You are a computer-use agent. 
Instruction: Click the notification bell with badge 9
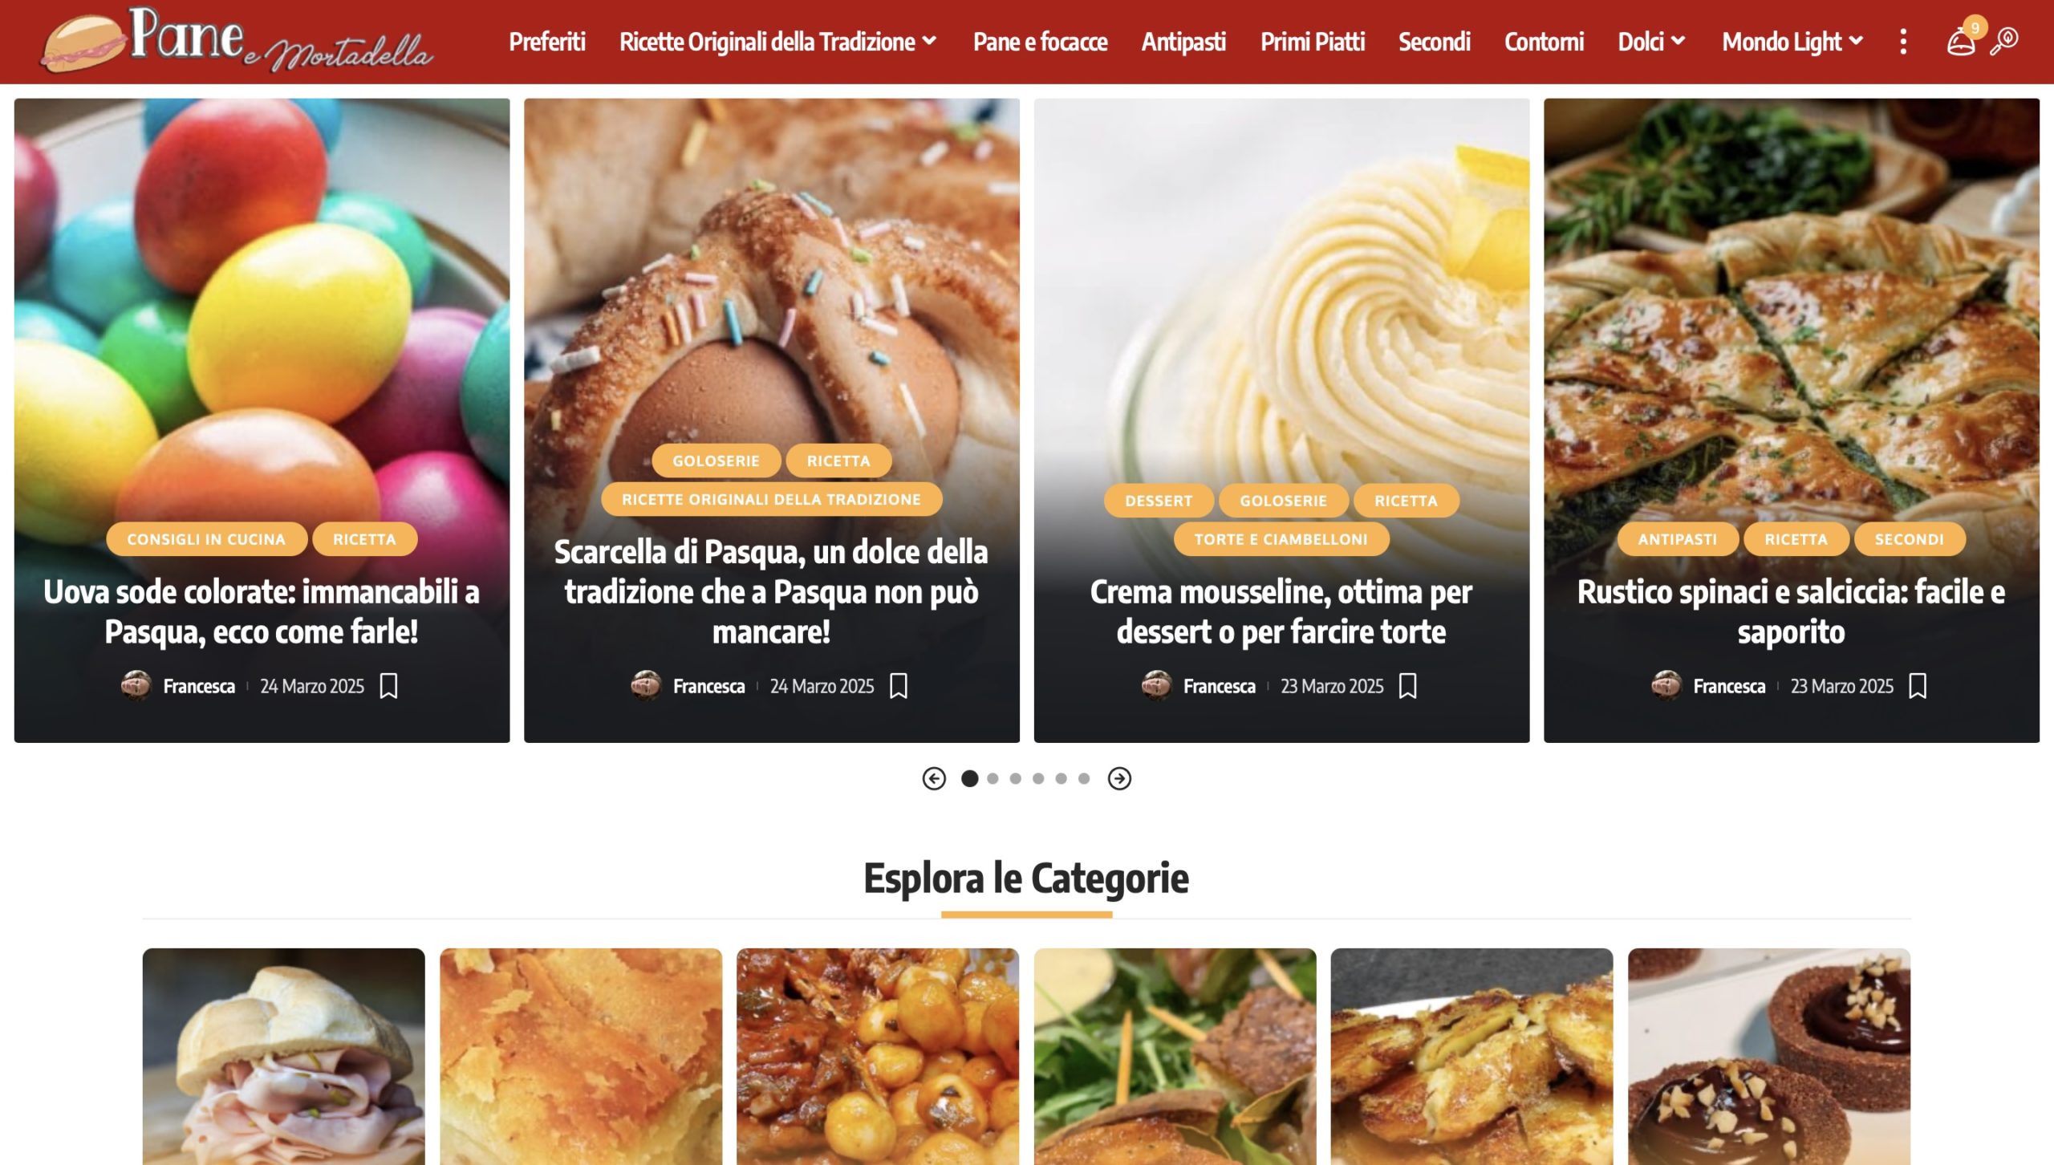(1961, 40)
